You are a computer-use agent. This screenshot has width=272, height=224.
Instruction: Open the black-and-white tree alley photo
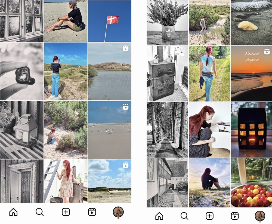point(167,130)
